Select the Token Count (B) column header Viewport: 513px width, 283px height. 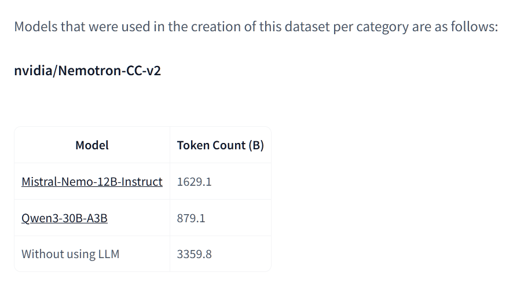pyautogui.click(x=221, y=145)
